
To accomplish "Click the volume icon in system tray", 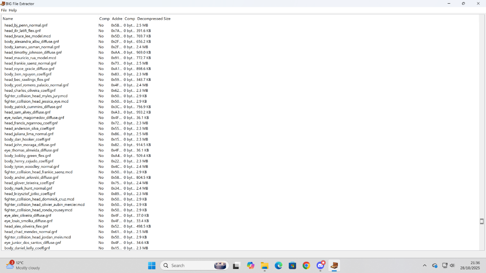I will click(452, 265).
